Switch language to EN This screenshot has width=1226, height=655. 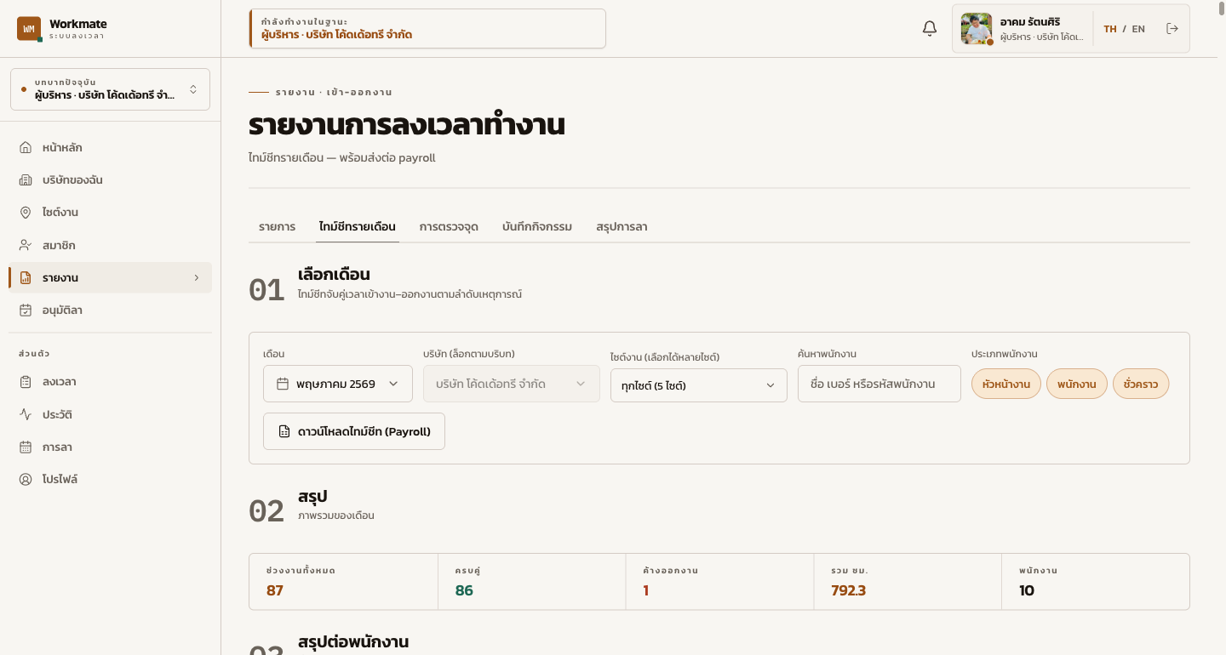point(1138,29)
